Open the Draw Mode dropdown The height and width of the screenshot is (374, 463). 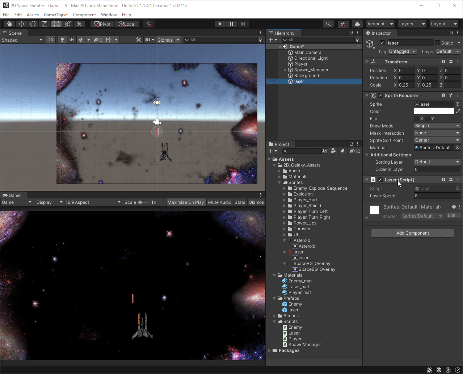[x=437, y=126]
